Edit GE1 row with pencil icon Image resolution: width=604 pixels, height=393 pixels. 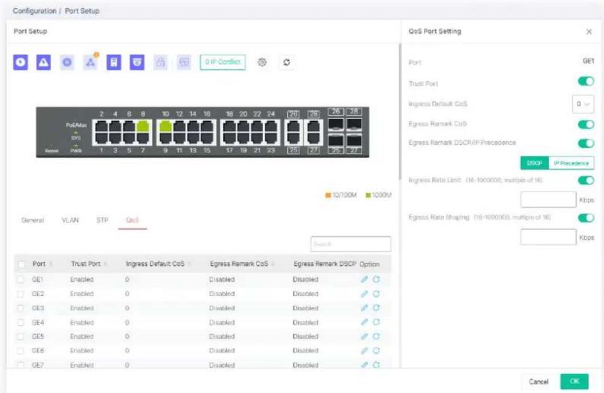(364, 279)
